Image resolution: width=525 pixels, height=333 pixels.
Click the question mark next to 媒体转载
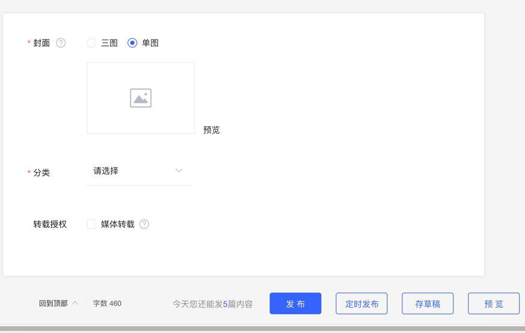144,224
